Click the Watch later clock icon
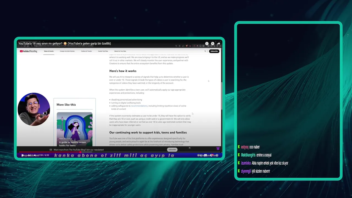Image resolution: width=352 pixels, height=198 pixels. pyautogui.click(x=213, y=43)
